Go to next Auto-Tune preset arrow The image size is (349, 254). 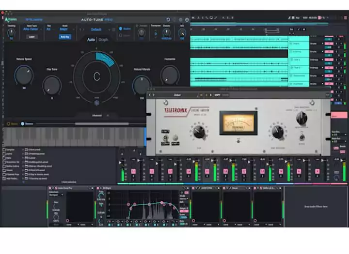pos(83,30)
